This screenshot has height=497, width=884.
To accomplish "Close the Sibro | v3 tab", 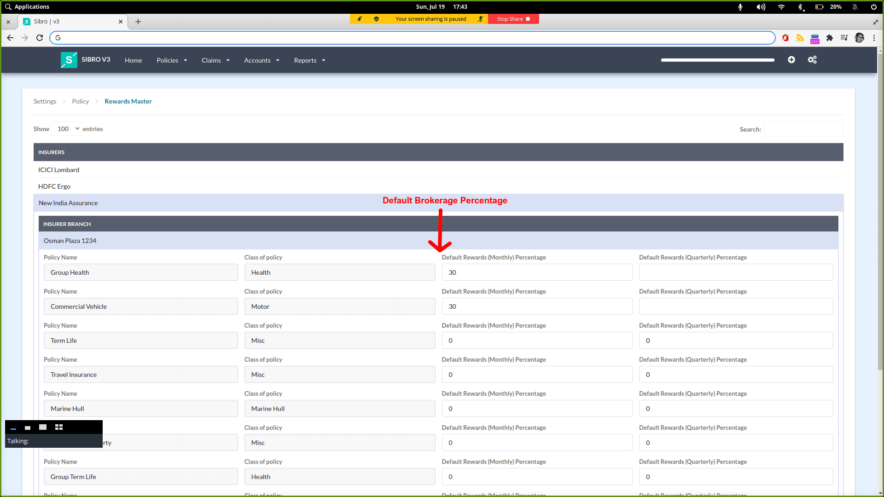I will pyautogui.click(x=121, y=22).
